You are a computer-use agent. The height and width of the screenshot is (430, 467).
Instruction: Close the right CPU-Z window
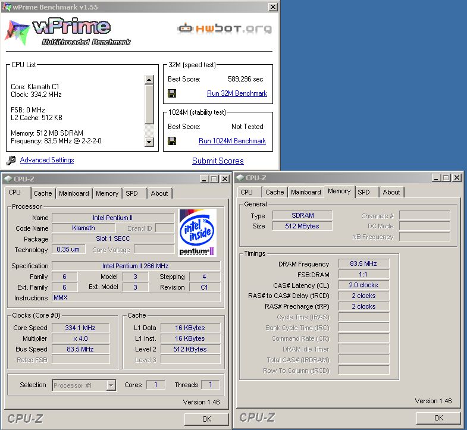(457, 177)
